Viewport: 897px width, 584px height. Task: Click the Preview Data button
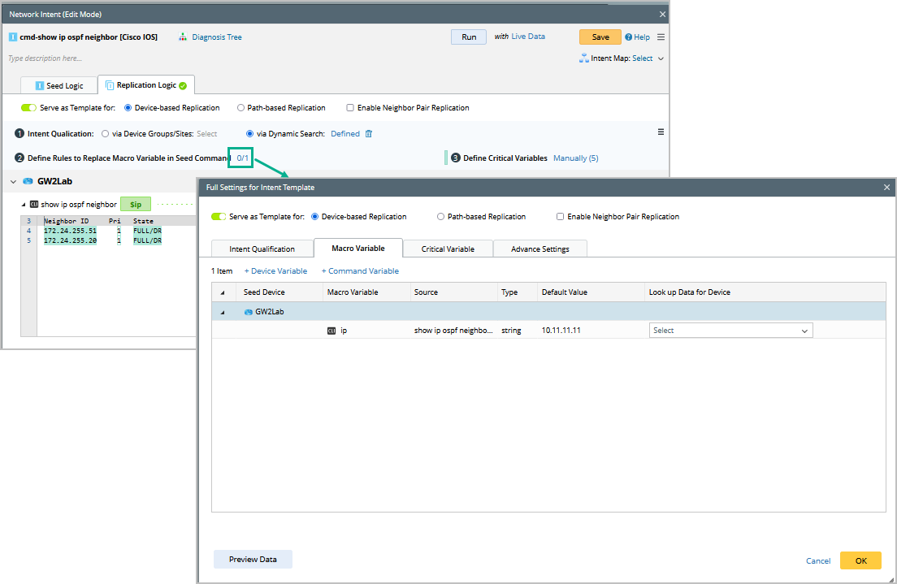(253, 559)
